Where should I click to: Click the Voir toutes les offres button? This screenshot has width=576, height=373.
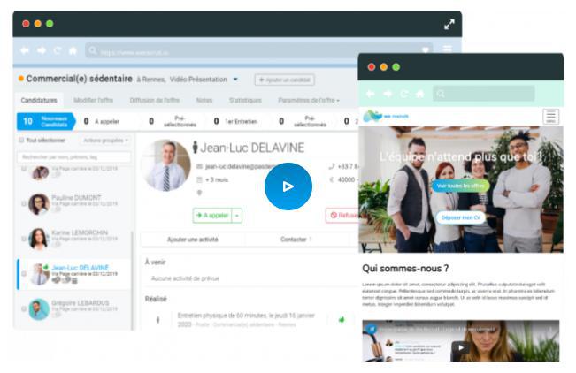click(460, 186)
